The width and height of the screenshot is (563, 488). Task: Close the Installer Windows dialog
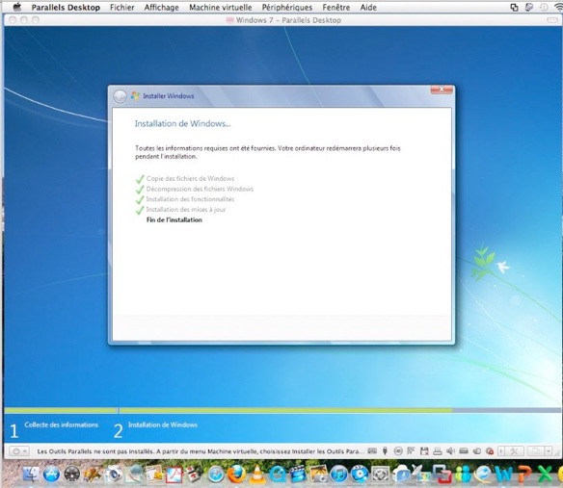[x=442, y=90]
